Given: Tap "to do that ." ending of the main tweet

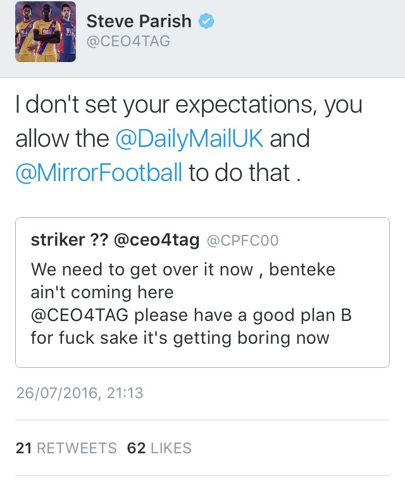Looking at the screenshot, I should (242, 172).
